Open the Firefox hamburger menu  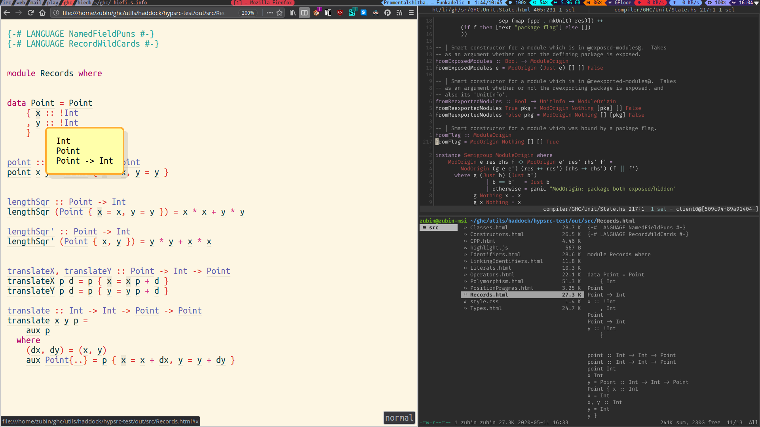point(411,13)
